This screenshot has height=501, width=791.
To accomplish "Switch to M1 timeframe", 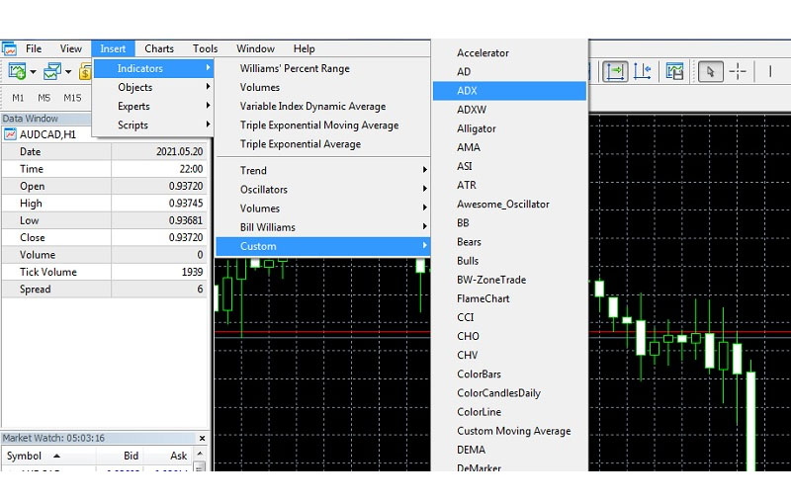I will point(18,98).
